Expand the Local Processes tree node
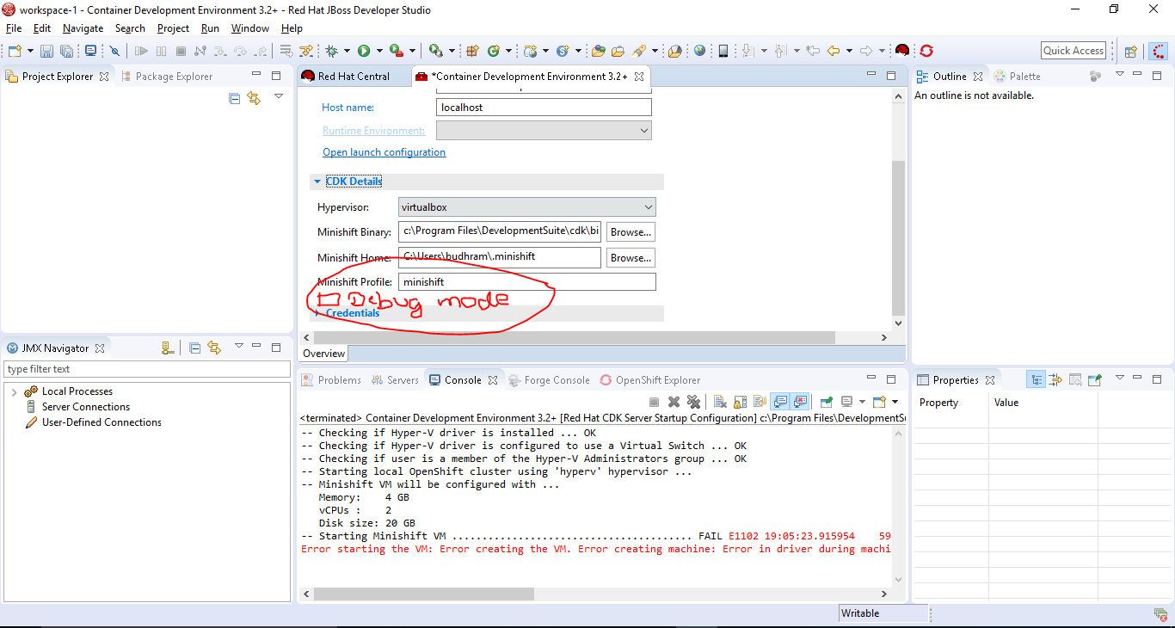 [x=14, y=391]
